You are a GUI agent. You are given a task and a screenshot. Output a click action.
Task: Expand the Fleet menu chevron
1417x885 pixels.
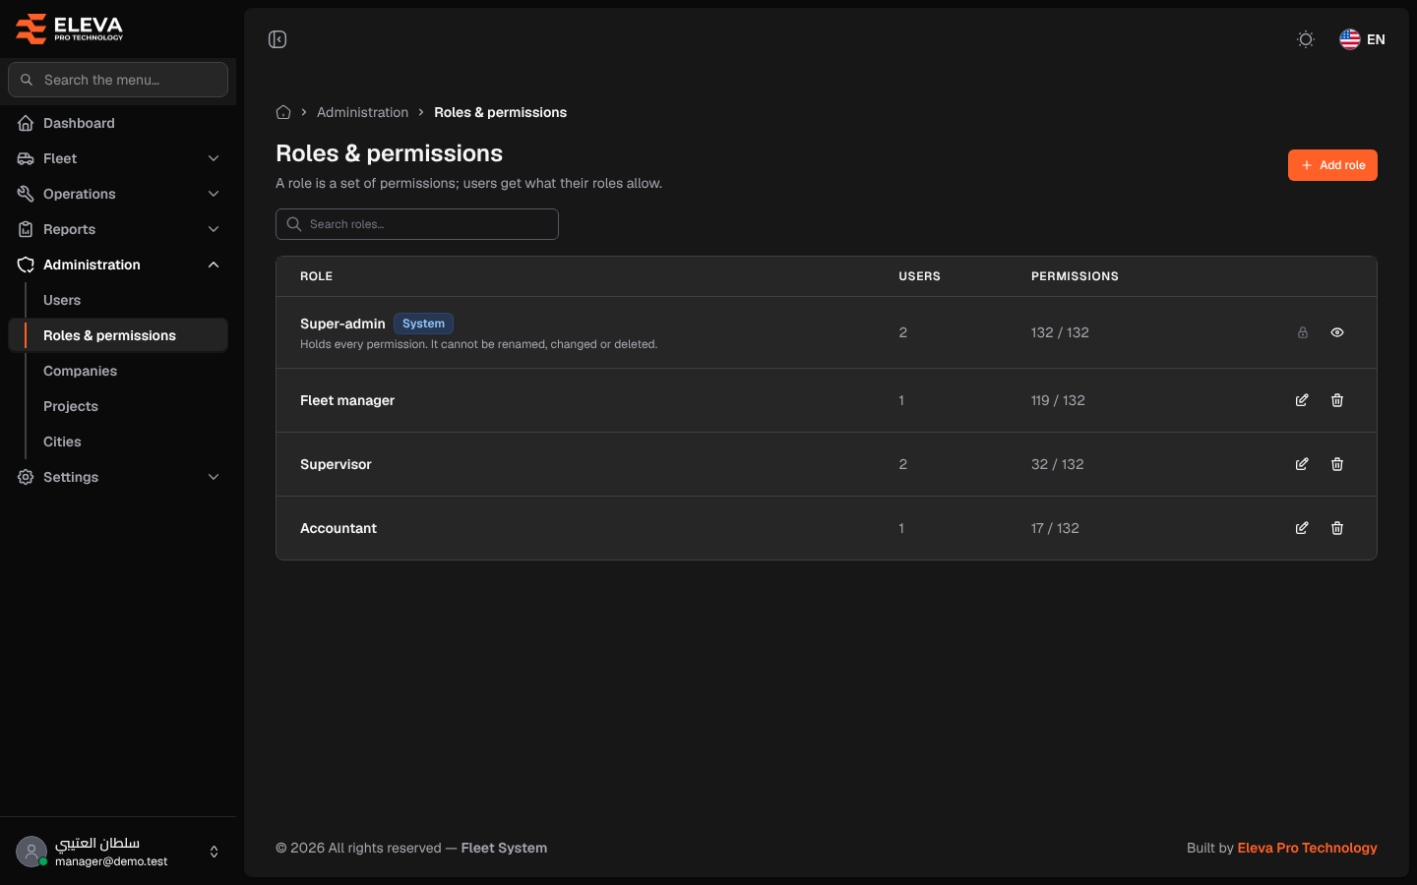click(214, 158)
